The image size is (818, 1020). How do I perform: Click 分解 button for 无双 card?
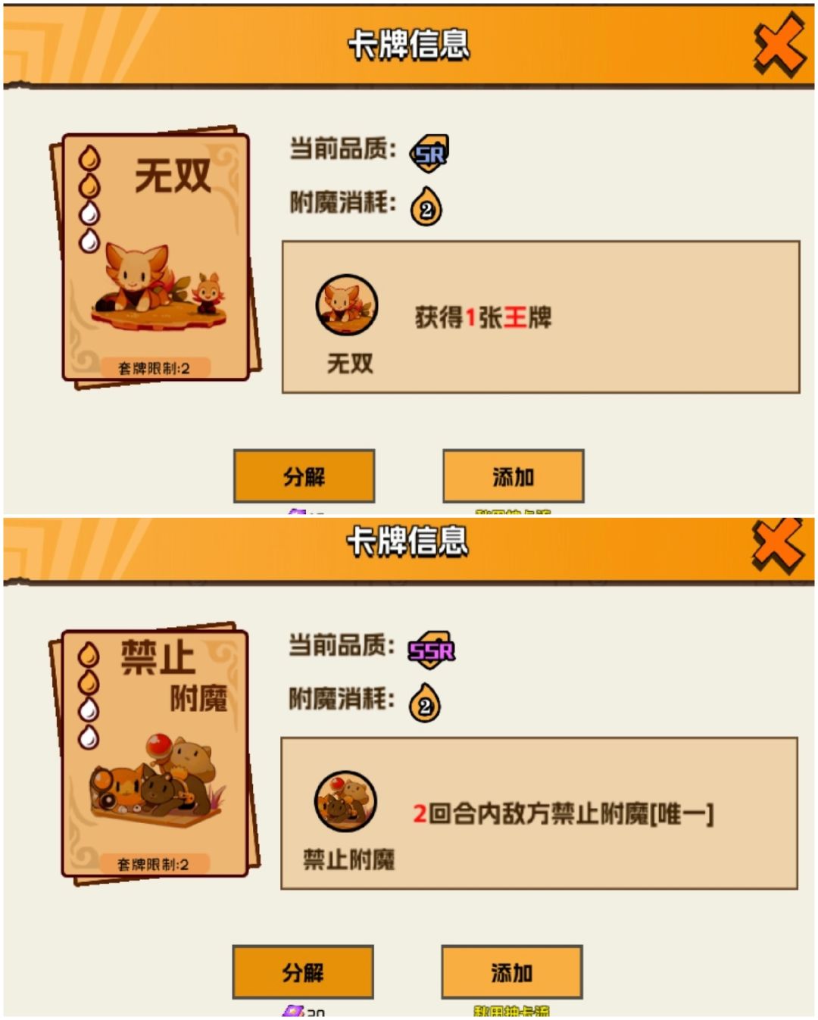pyautogui.click(x=304, y=476)
